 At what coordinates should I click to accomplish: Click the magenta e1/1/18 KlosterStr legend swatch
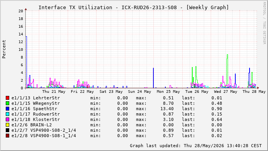7,119
